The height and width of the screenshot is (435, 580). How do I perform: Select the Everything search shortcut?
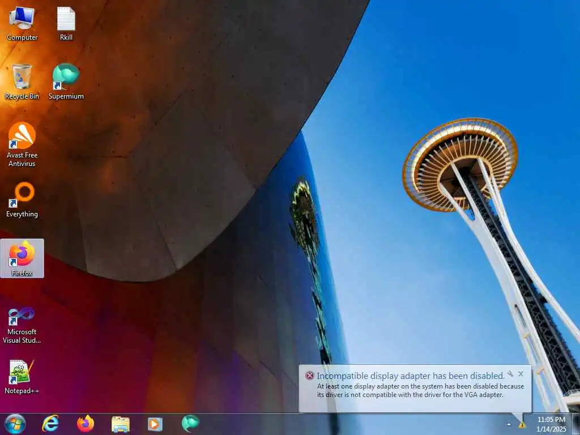point(22,199)
